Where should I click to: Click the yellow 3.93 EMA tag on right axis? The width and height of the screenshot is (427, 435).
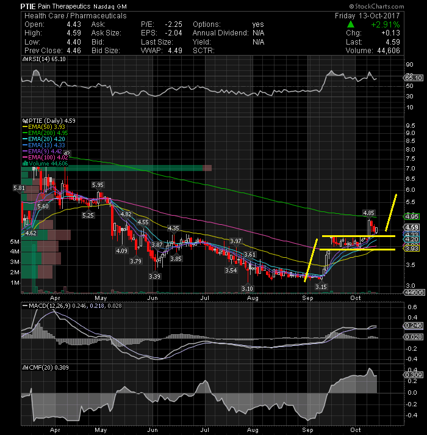(412, 248)
